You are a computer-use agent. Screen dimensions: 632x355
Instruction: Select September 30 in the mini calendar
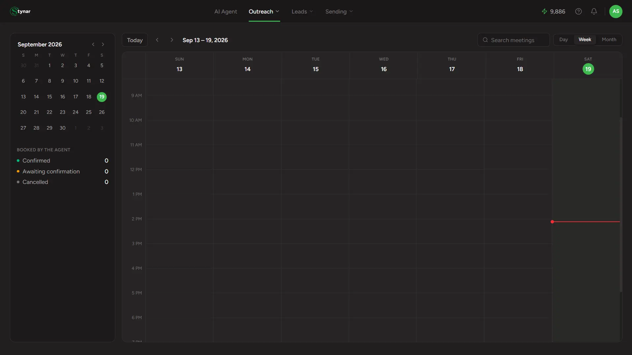(x=63, y=128)
